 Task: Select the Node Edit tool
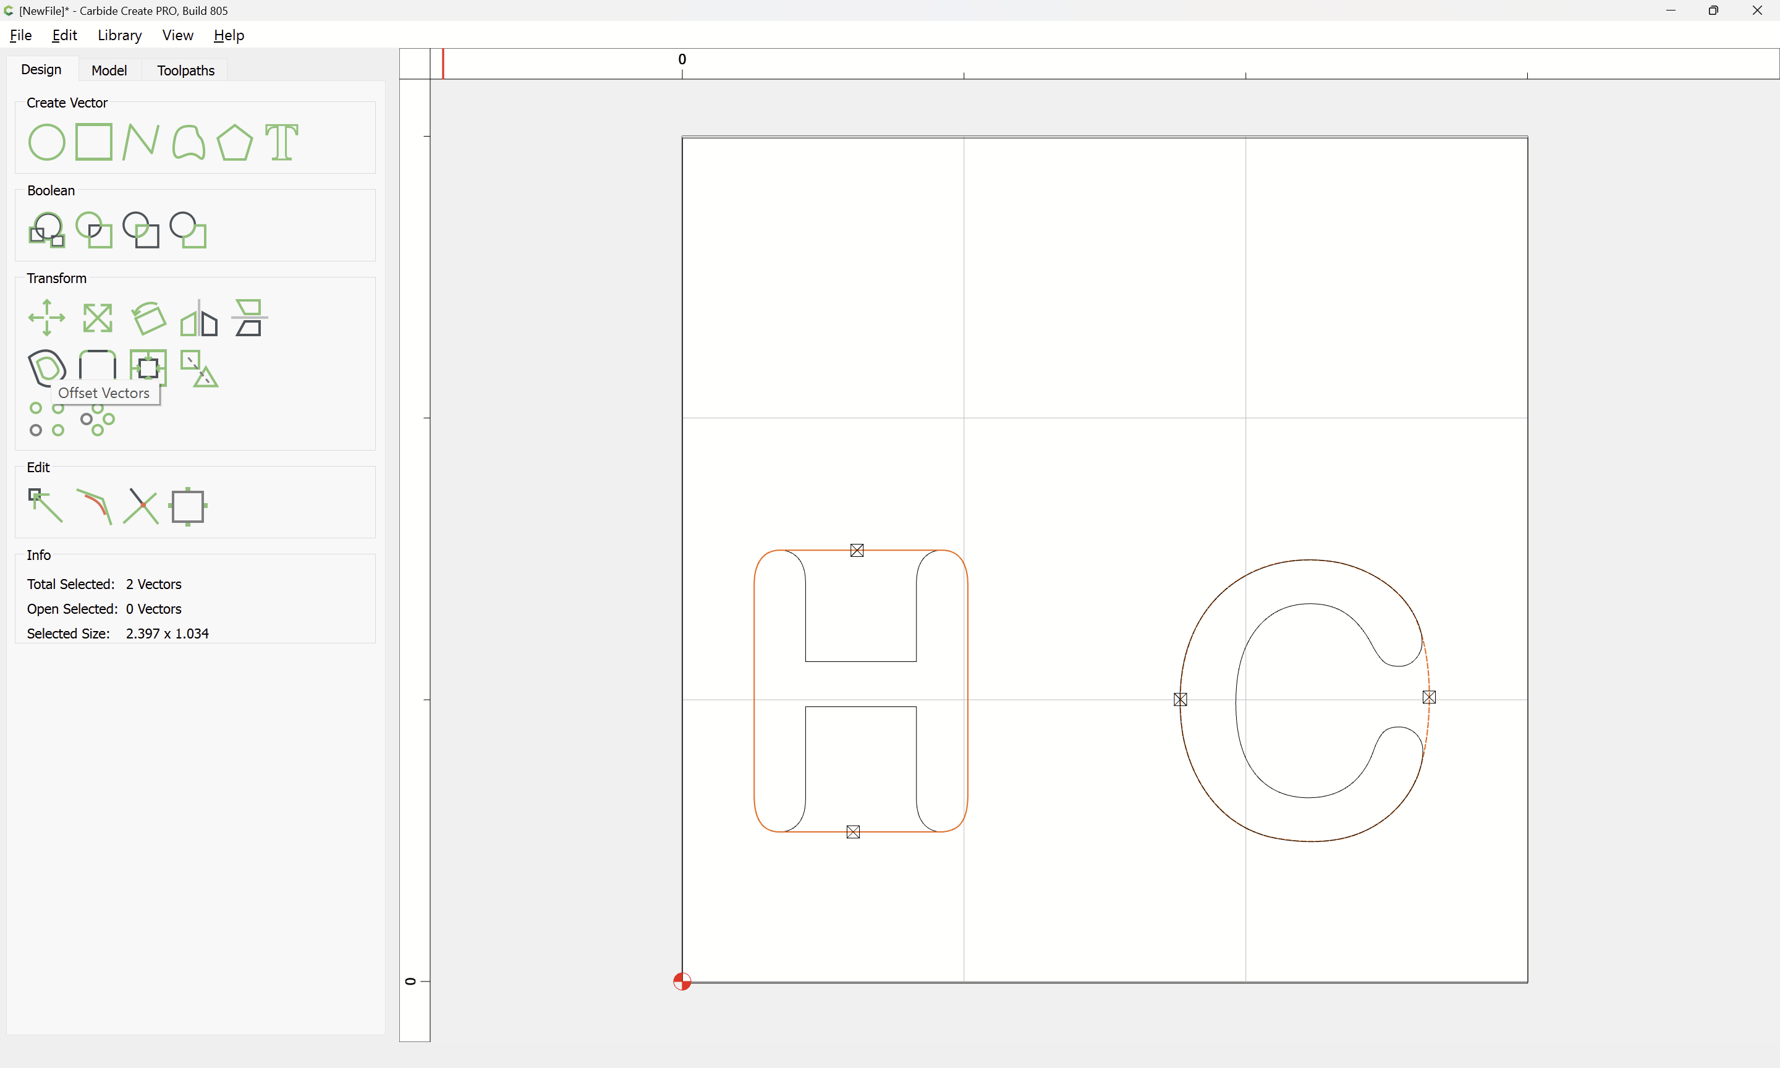point(45,505)
